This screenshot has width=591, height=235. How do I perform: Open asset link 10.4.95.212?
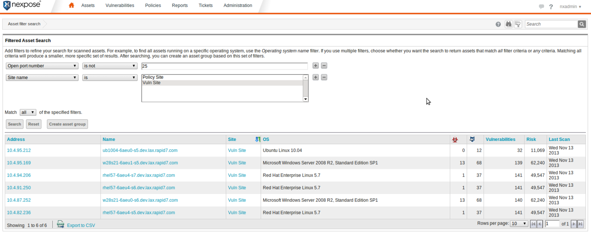click(19, 151)
